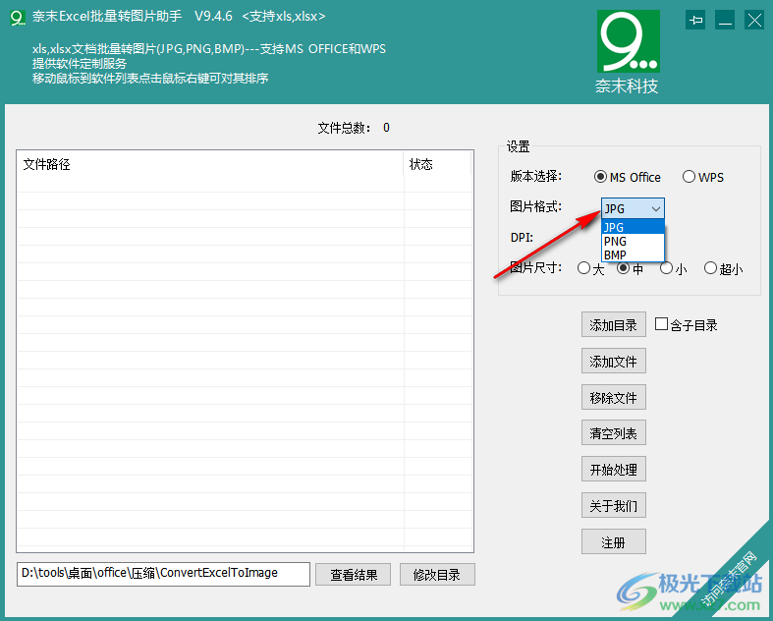Click the 注册 button
This screenshot has height=621, width=773.
click(613, 542)
